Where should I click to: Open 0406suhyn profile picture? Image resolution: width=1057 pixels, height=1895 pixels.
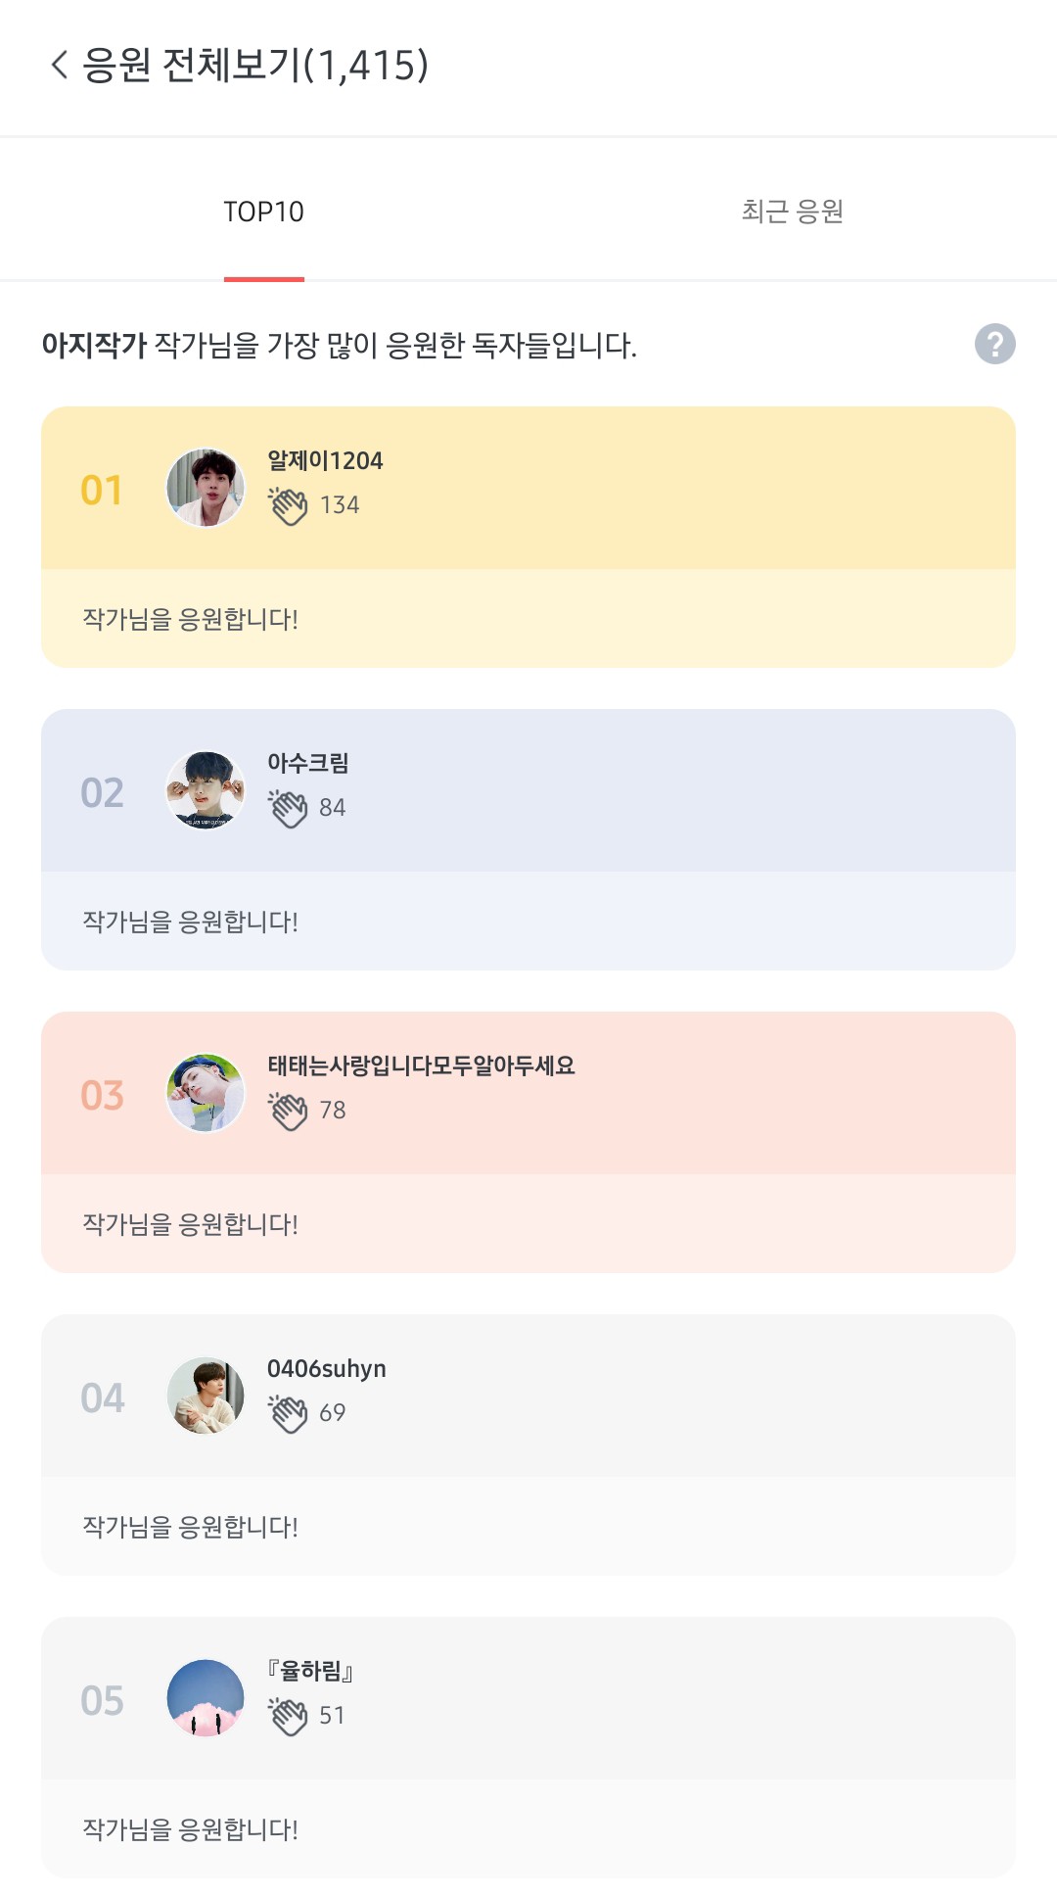pos(206,1396)
